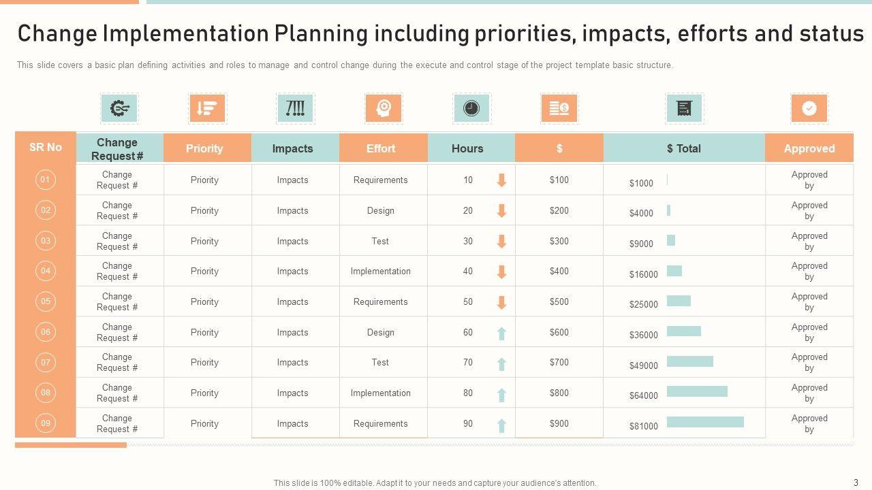Click the down arrow in the 10 hours row

tap(501, 180)
